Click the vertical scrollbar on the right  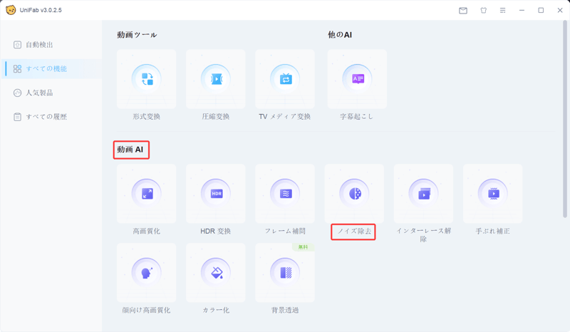[565, 119]
